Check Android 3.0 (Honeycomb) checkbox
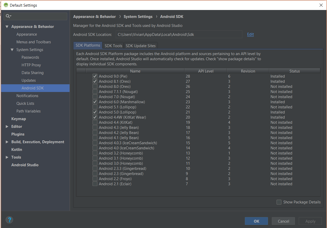Screen dimensions: 327x228 pos(95,163)
